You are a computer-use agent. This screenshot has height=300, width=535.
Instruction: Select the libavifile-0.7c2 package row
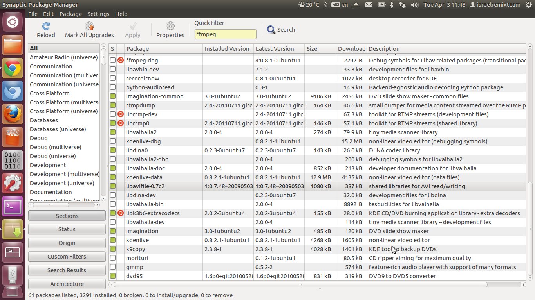(x=317, y=186)
